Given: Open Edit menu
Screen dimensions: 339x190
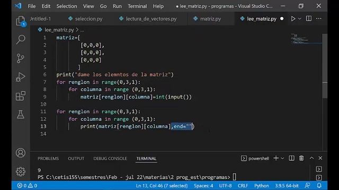Looking at the screenshot, I should coord(46,6).
